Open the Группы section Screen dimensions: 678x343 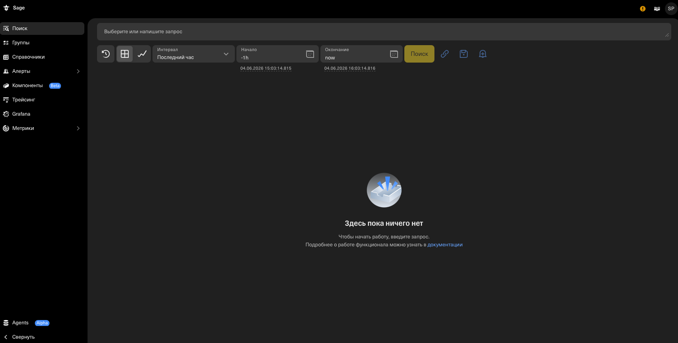click(42, 43)
